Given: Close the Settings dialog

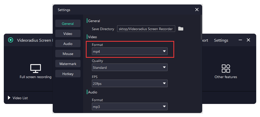Looking at the screenshot, I should coord(197,10).
